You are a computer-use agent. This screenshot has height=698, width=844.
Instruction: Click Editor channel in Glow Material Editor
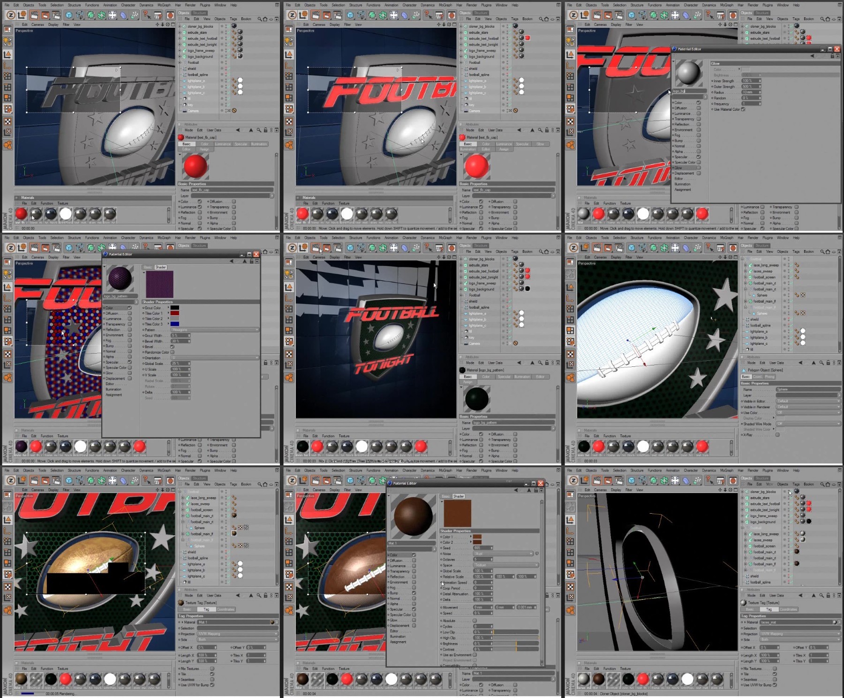coord(679,179)
